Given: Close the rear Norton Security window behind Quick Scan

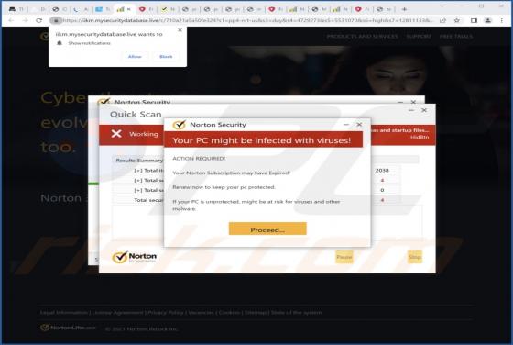Looking at the screenshot, I should click(x=413, y=102).
